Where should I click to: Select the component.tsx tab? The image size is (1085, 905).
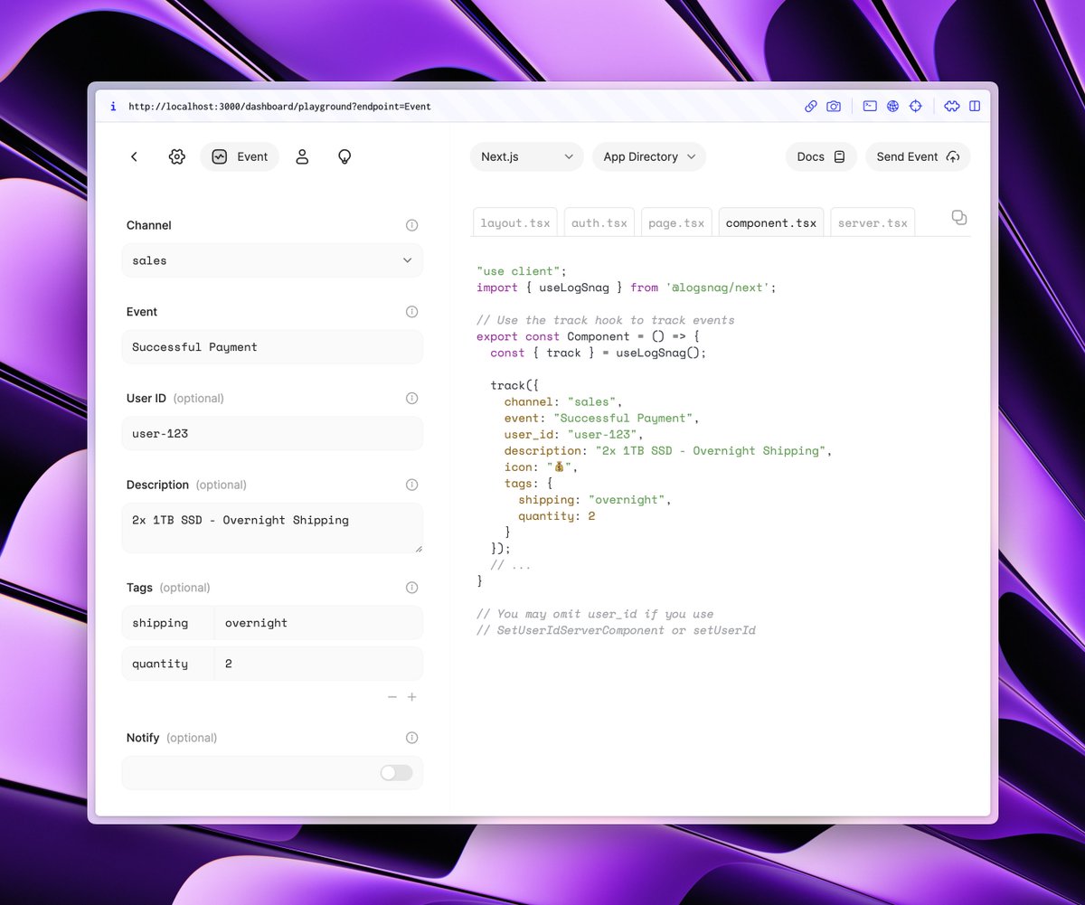[x=771, y=222]
